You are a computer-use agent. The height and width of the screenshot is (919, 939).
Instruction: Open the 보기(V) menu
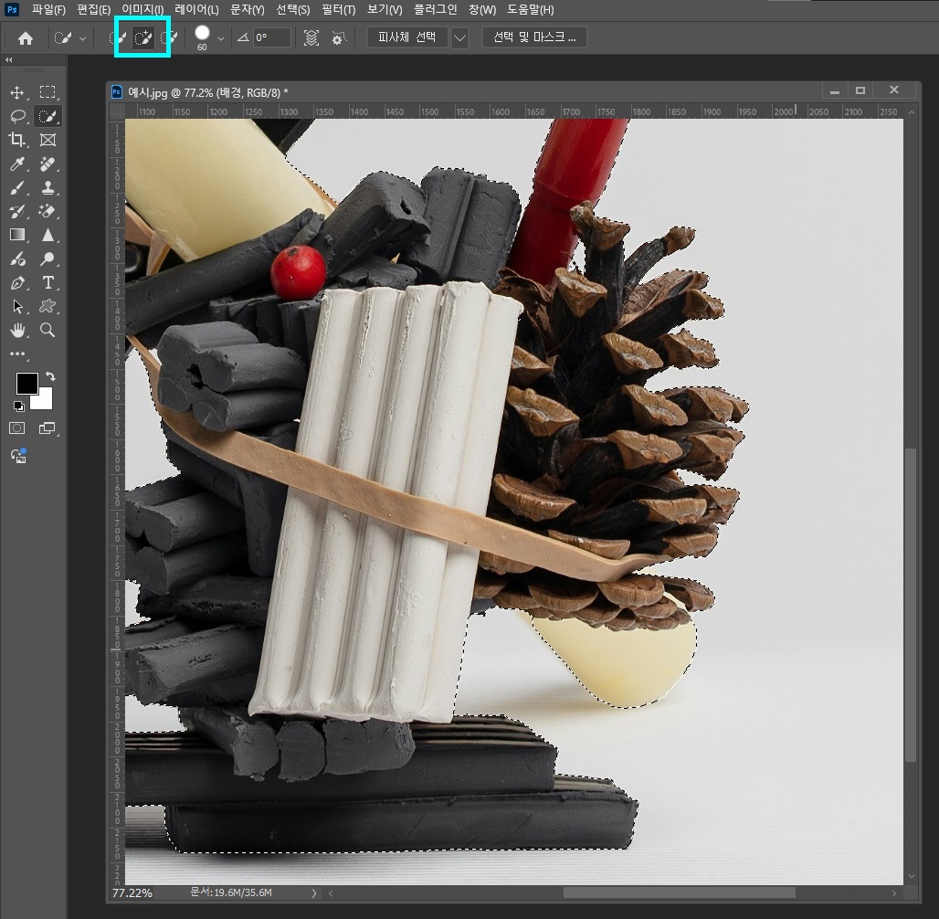(x=385, y=9)
